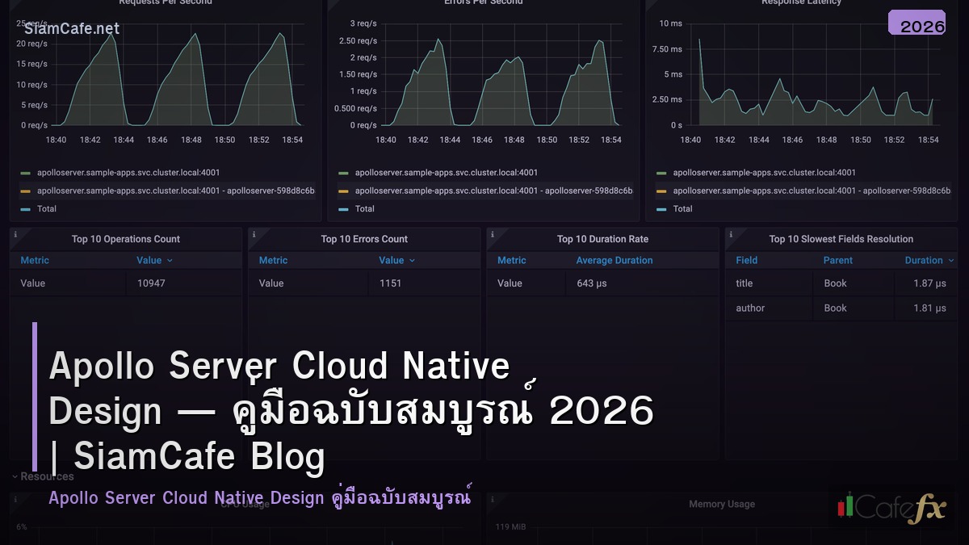Open the Memory Usage panel title menu
The image size is (969, 545).
[721, 503]
